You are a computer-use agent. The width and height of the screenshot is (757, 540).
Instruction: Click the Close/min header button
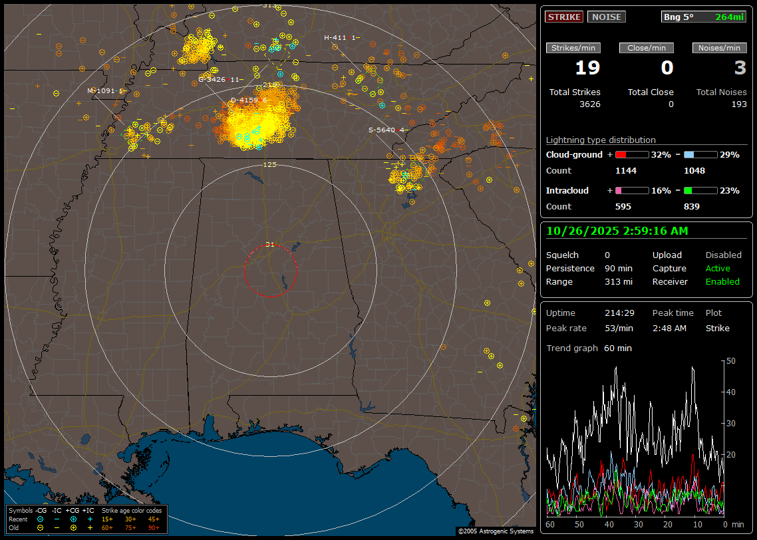coord(647,48)
